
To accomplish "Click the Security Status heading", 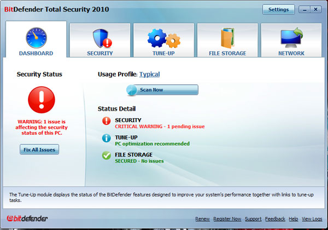I will 39,74.
